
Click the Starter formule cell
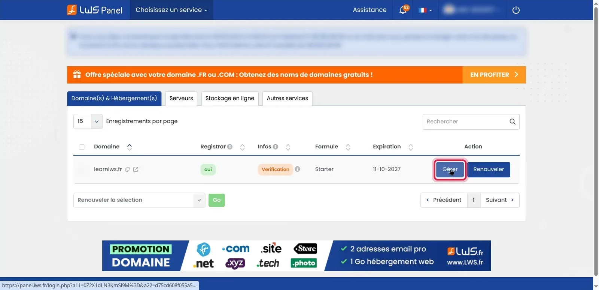[324, 169]
